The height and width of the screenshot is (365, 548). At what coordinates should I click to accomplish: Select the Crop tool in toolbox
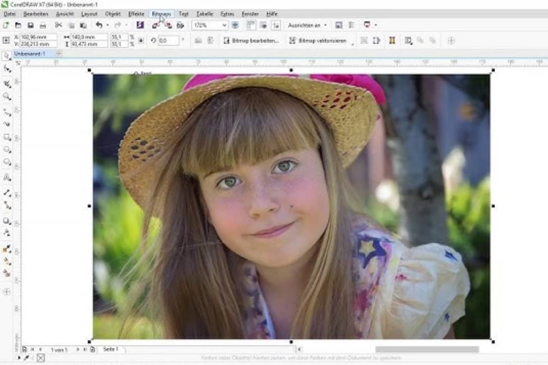click(7, 84)
